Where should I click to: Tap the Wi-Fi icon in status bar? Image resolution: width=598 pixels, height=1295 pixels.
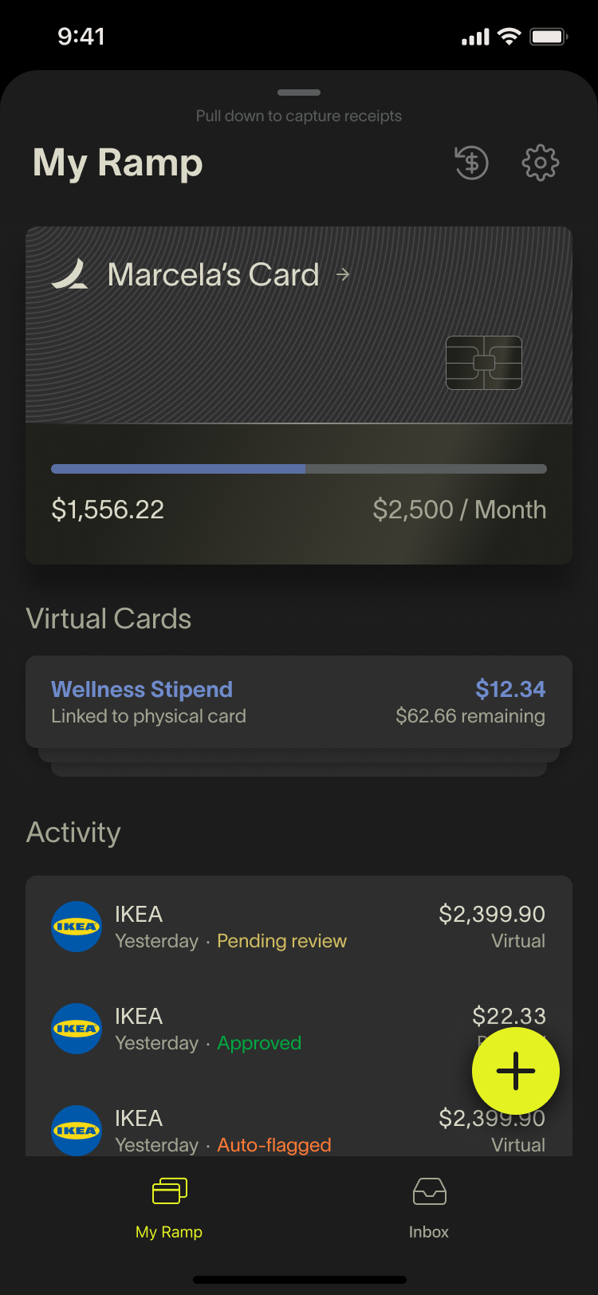[509, 37]
